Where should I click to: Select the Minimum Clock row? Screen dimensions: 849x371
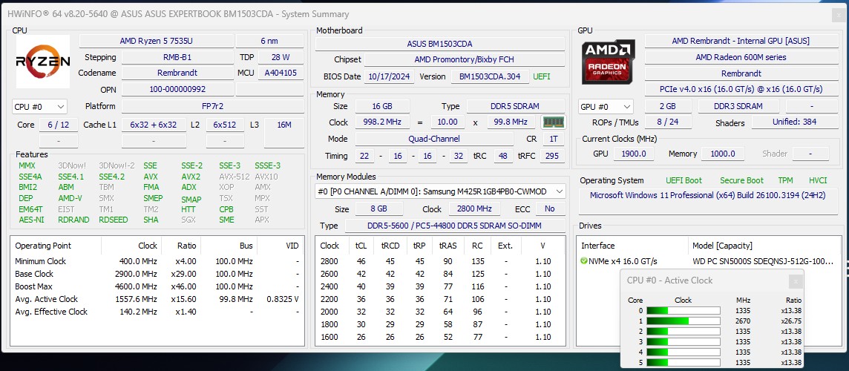coord(157,261)
